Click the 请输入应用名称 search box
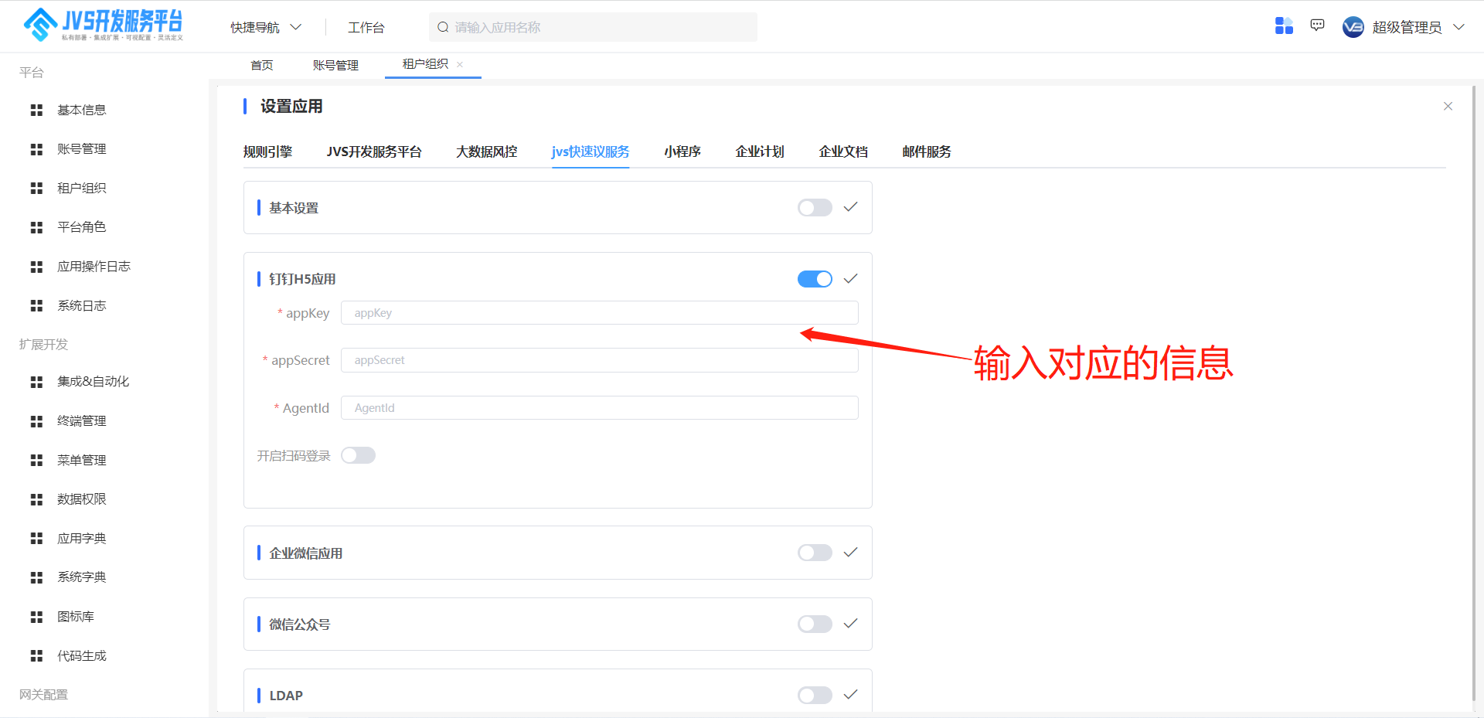1484x718 pixels. [x=593, y=27]
